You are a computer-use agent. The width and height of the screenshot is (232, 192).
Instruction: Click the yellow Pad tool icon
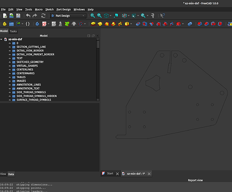pyautogui.click(x=93, y=24)
